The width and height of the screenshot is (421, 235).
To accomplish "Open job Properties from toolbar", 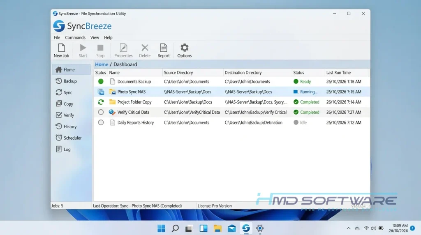I will click(123, 51).
